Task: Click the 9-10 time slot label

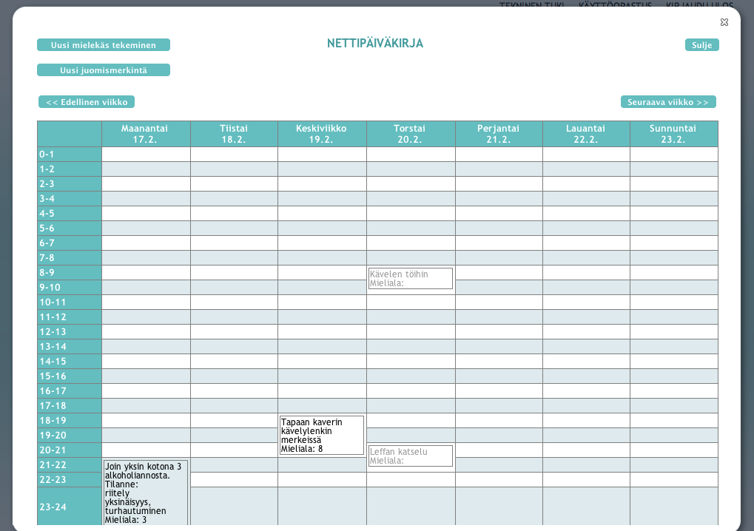Action: (70, 288)
